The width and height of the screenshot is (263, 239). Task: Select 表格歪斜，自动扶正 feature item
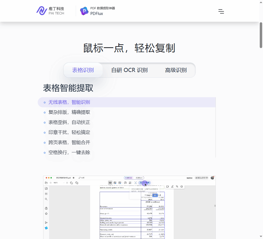pyautogui.click(x=69, y=122)
